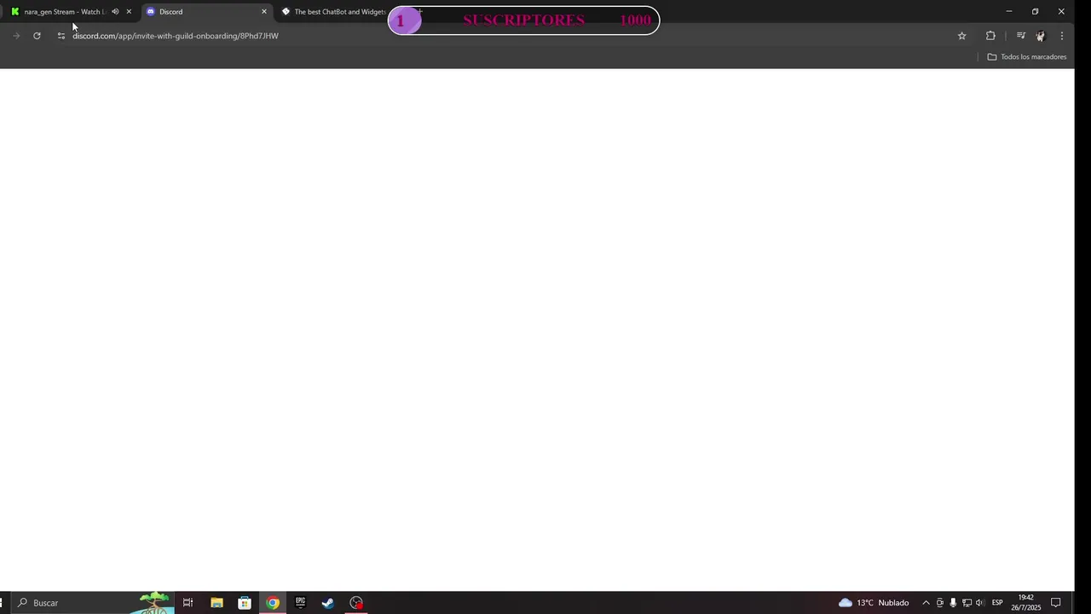Image resolution: width=1091 pixels, height=614 pixels.
Task: Click the microphone tray icon
Action: click(953, 603)
